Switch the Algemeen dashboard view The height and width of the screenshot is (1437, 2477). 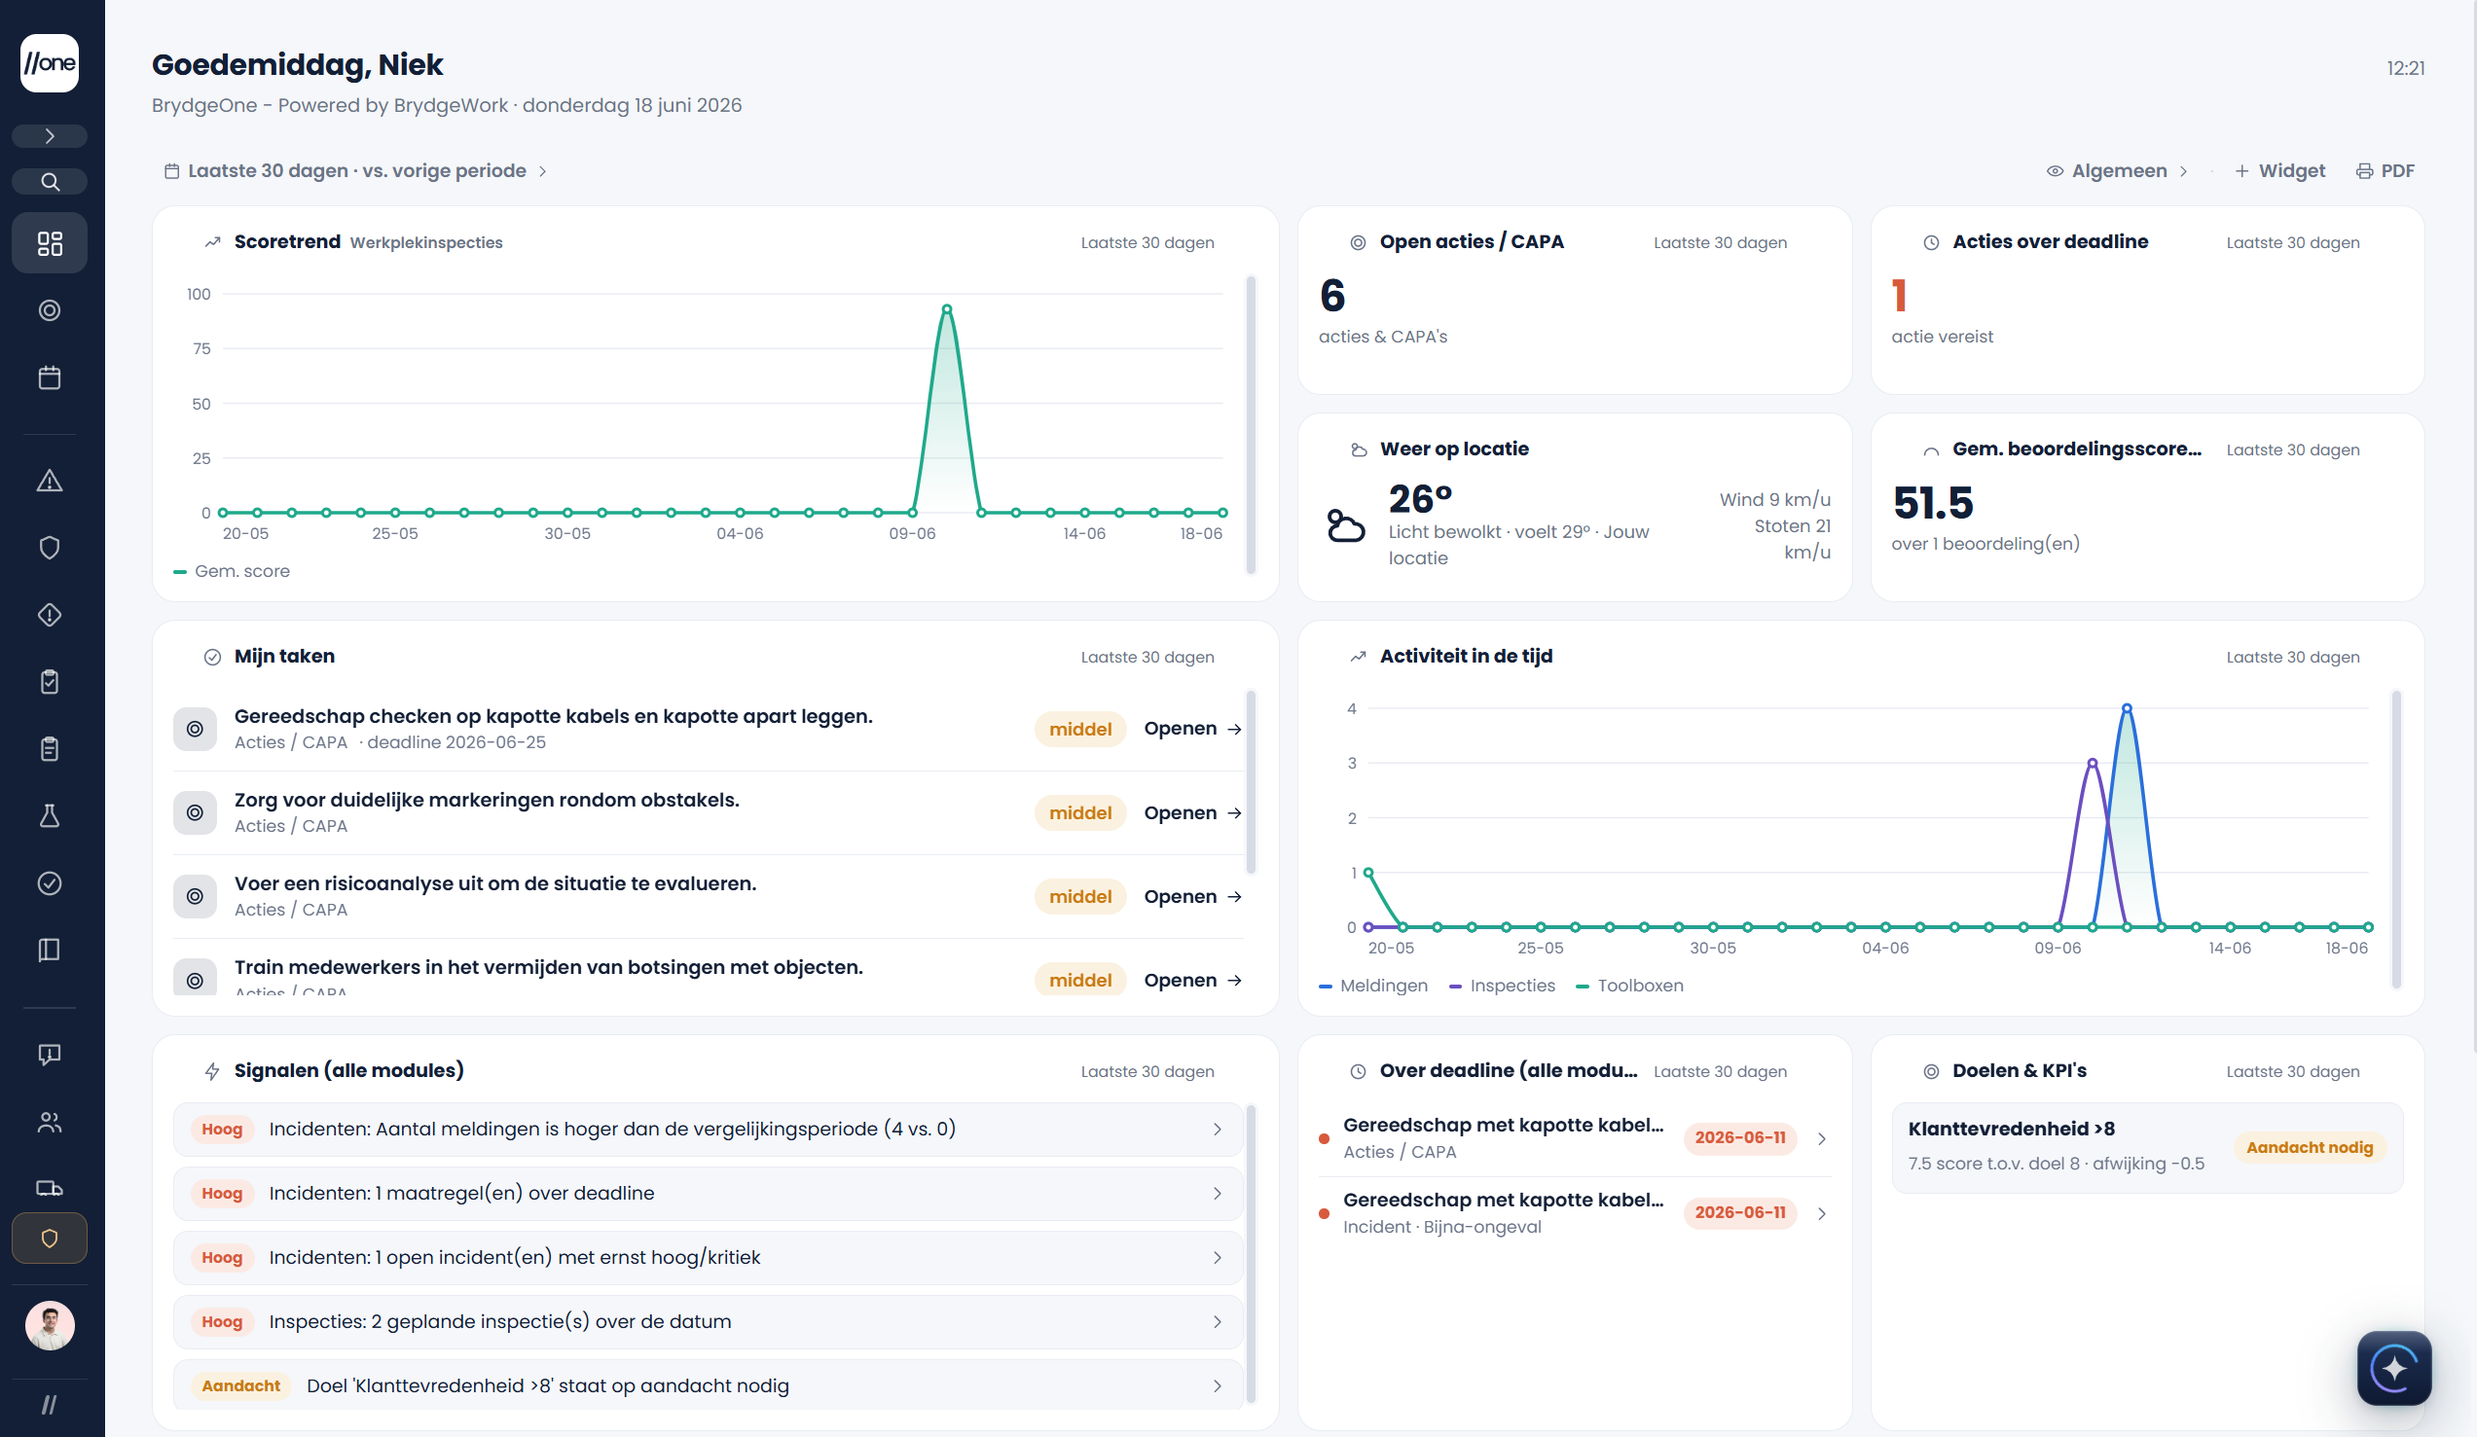2117,171
